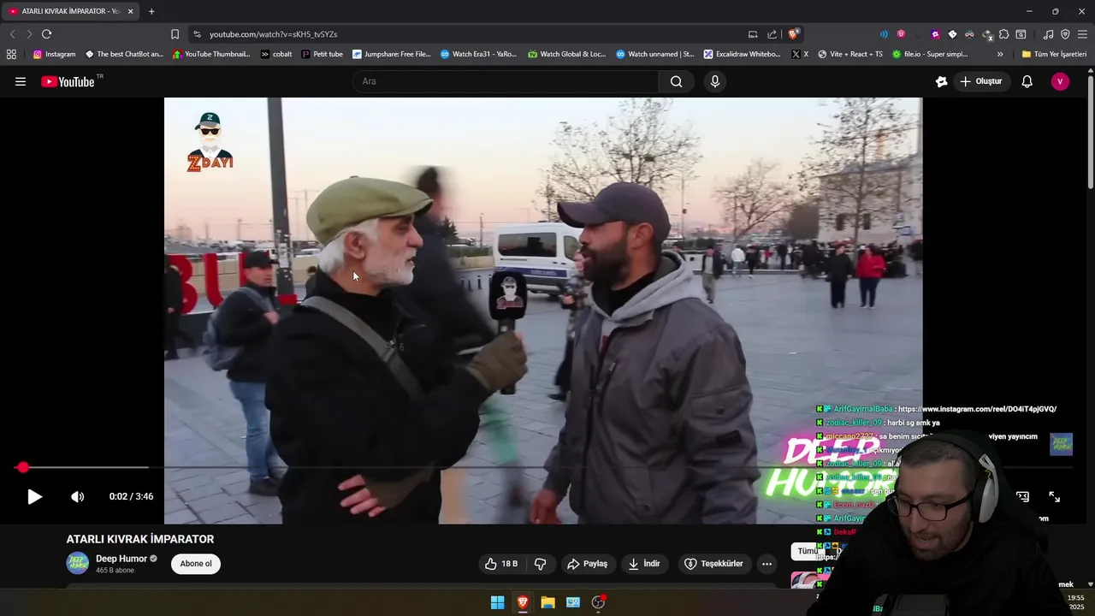Image resolution: width=1095 pixels, height=616 pixels.
Task: Click the sparkle icon left of Oluştur
Action: (941, 81)
